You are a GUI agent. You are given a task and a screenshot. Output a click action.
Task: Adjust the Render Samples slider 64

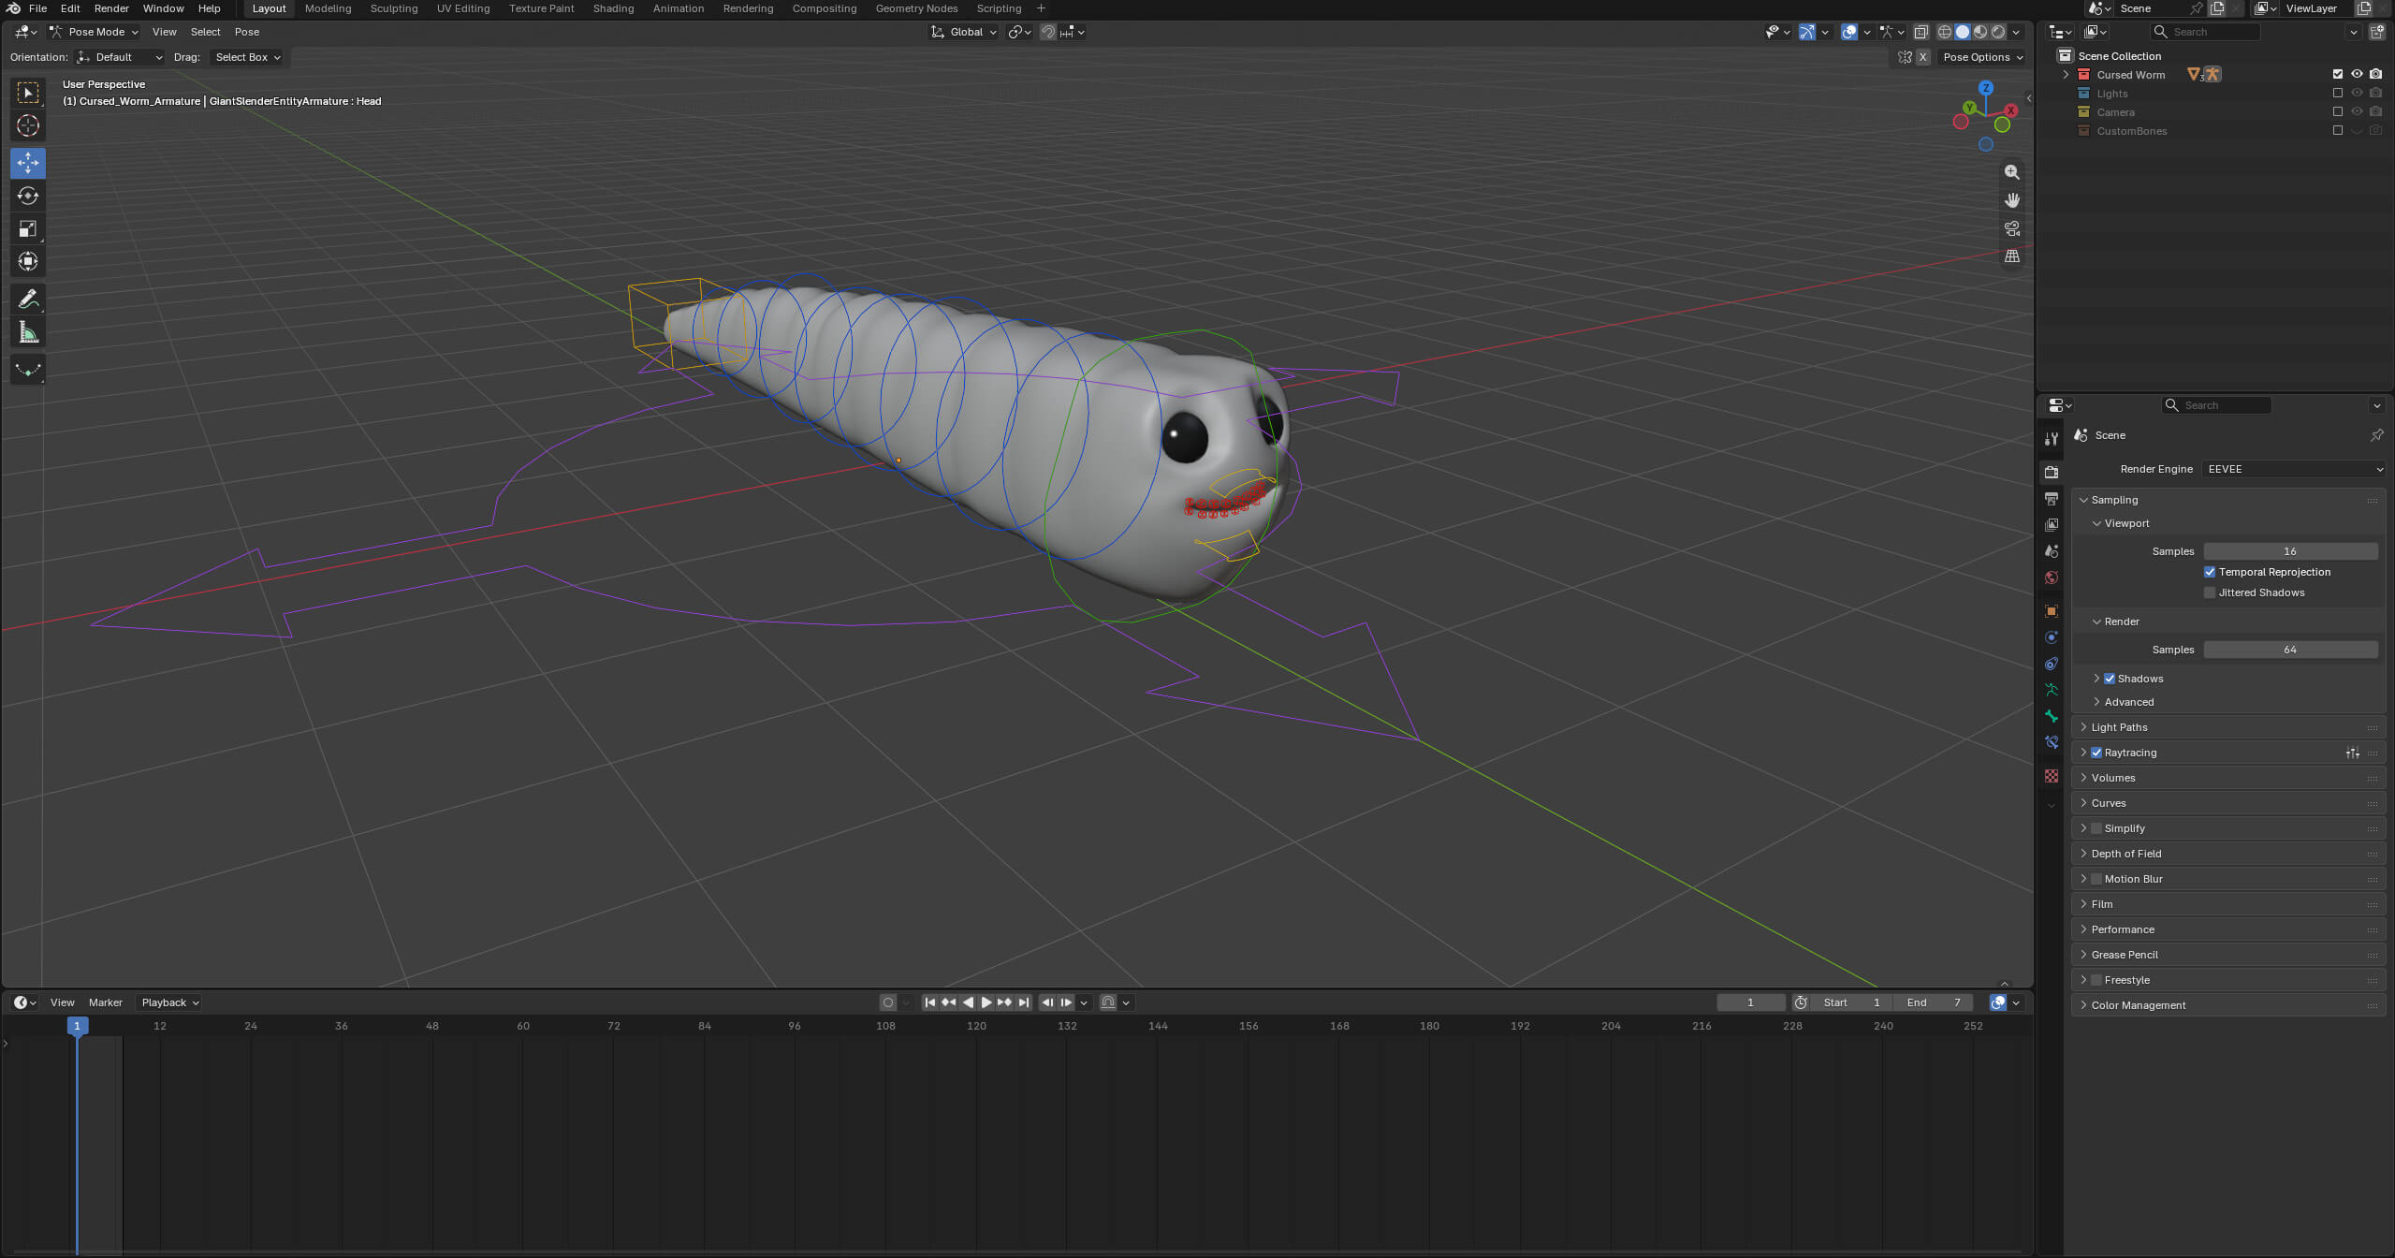[2290, 650]
